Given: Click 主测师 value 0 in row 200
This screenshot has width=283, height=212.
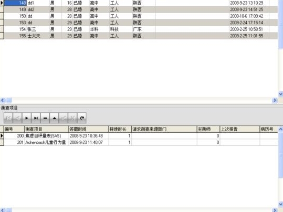Looking at the screenshot, I should [x=208, y=136].
